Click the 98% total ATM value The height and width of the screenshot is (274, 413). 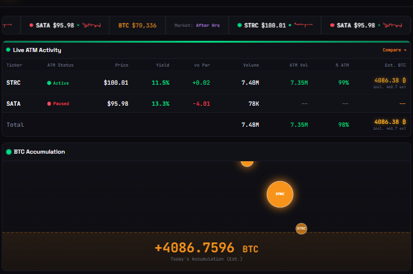(x=343, y=124)
